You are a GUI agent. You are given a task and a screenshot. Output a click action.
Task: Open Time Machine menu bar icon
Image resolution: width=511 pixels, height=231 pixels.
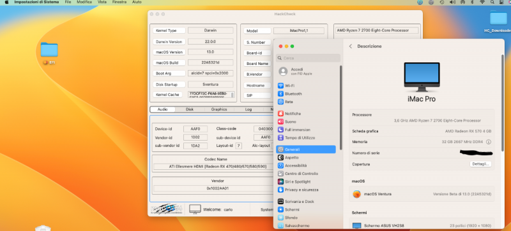pos(441,2)
